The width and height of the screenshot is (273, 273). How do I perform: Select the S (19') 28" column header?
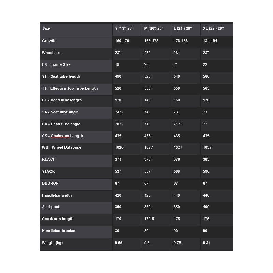coord(124,28)
